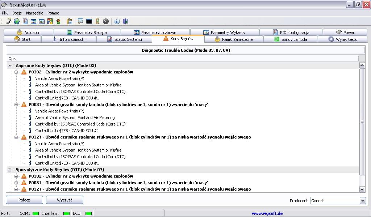
Task: Click scrollbar up arrow of codes list
Action: tap(362, 65)
